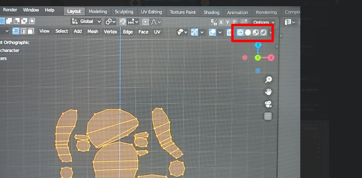The image size is (362, 178).
Task: Choose invert selection mode icon
Action: (x=25, y=21)
